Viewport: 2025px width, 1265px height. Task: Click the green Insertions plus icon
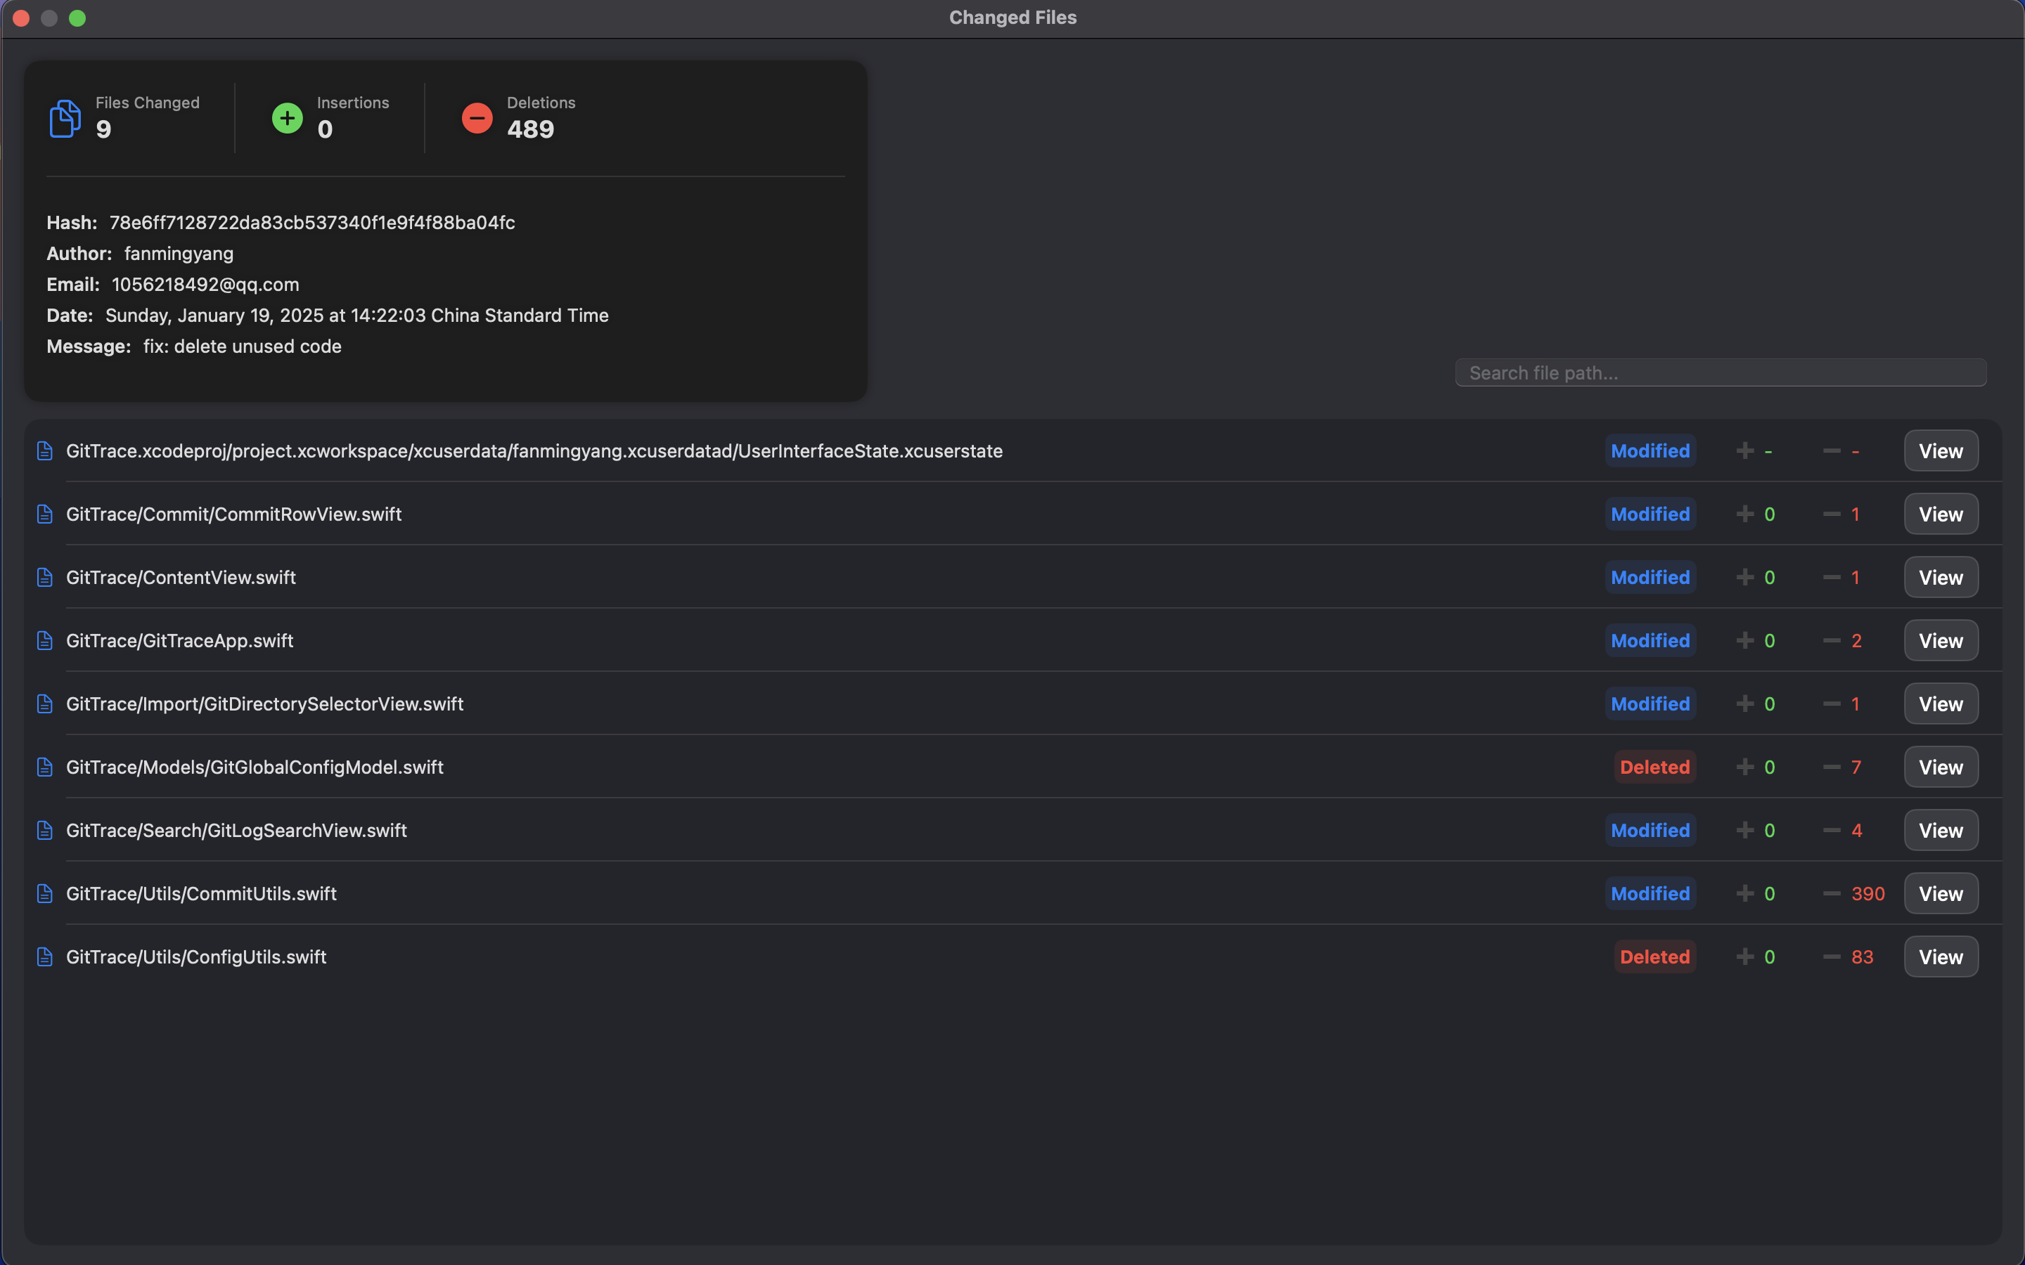tap(287, 118)
